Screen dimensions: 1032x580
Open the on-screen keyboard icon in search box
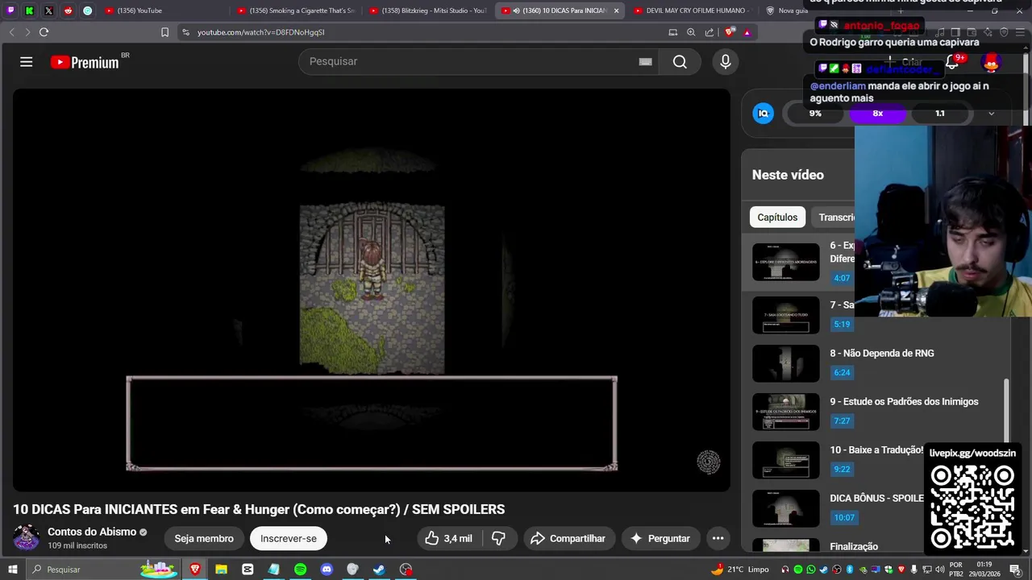645,62
